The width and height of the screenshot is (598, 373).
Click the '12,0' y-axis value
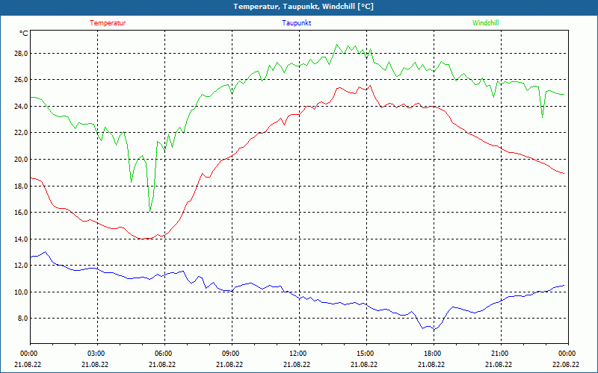pyautogui.click(x=21, y=266)
